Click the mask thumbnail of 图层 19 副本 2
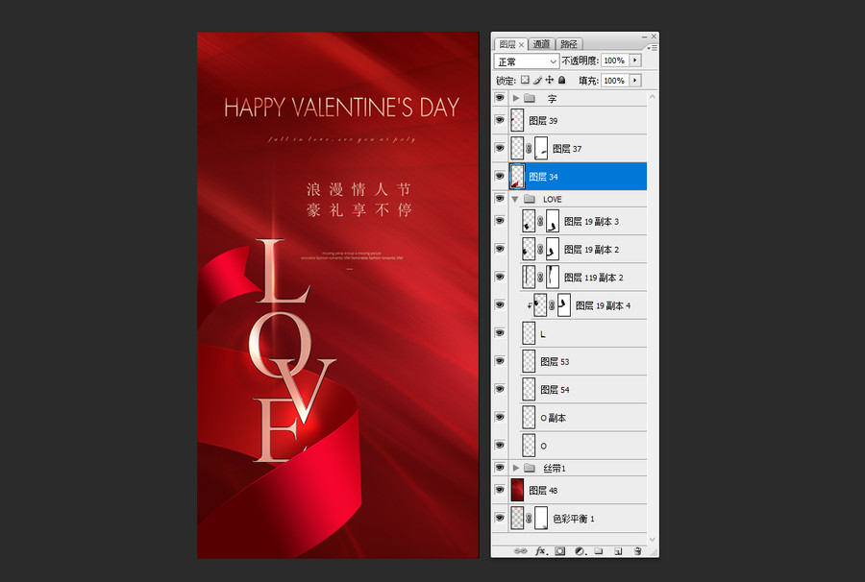 click(553, 249)
